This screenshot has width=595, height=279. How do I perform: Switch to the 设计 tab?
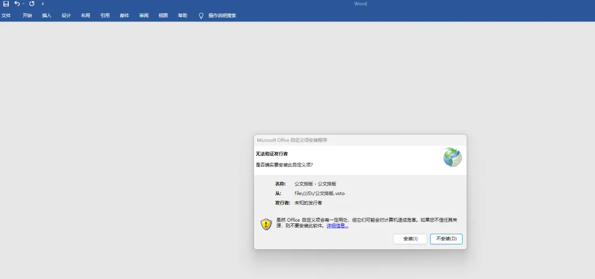pyautogui.click(x=66, y=15)
